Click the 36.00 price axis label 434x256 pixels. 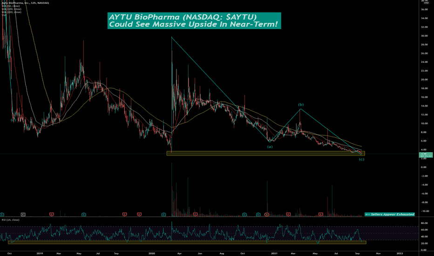424,9
